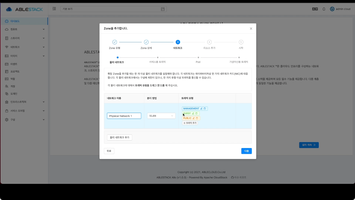Edit the MANAGEMENT traffic type
The image size is (355, 200).
pyautogui.click(x=201, y=109)
